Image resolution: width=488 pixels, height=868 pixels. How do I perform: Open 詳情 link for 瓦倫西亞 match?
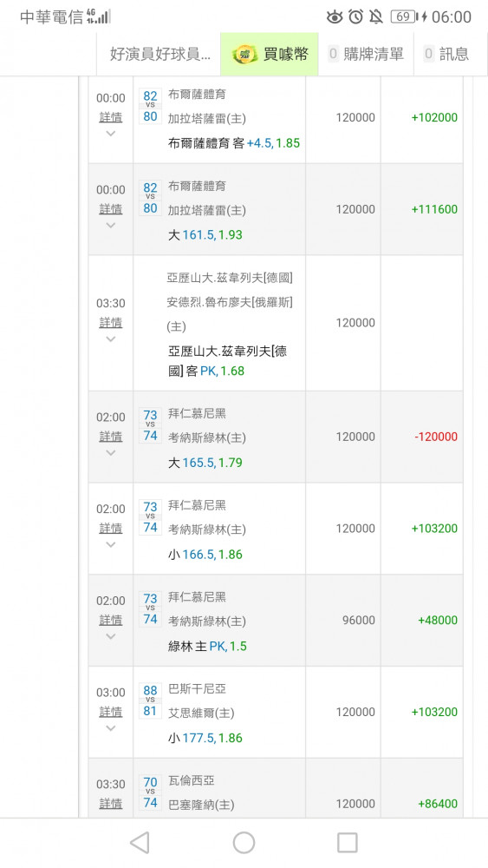(111, 803)
